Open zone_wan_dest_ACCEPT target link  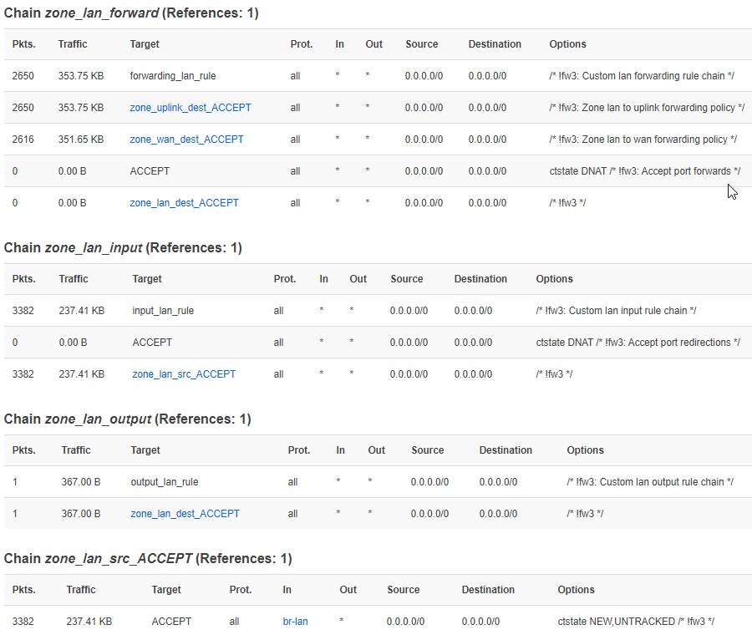tap(186, 140)
